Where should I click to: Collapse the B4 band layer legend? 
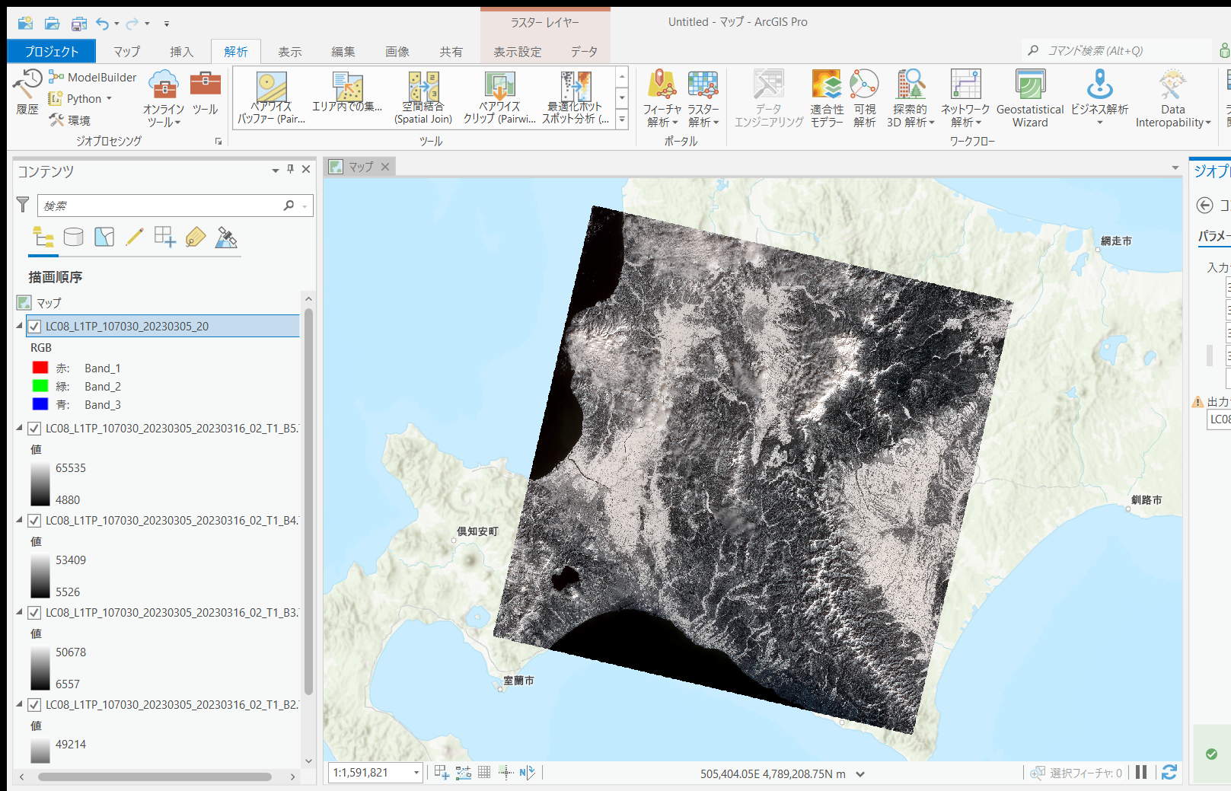point(18,521)
